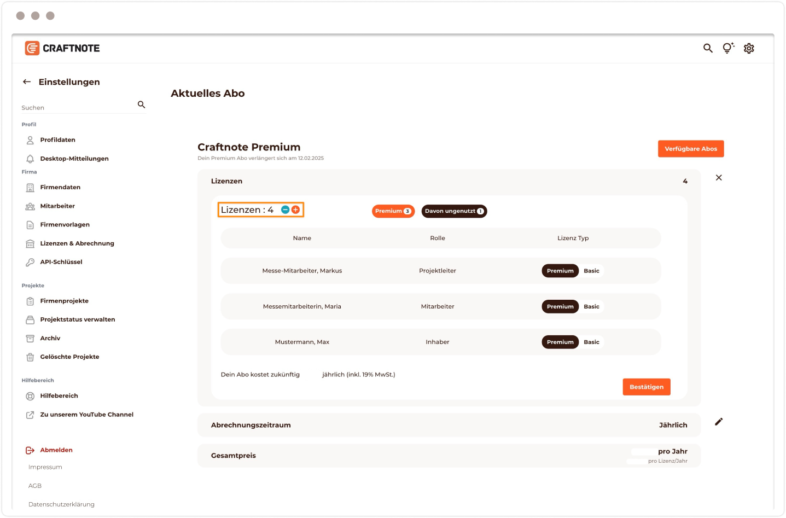The width and height of the screenshot is (786, 518).
Task: Select the name Messemitarbeiterin, Maria
Action: (302, 307)
